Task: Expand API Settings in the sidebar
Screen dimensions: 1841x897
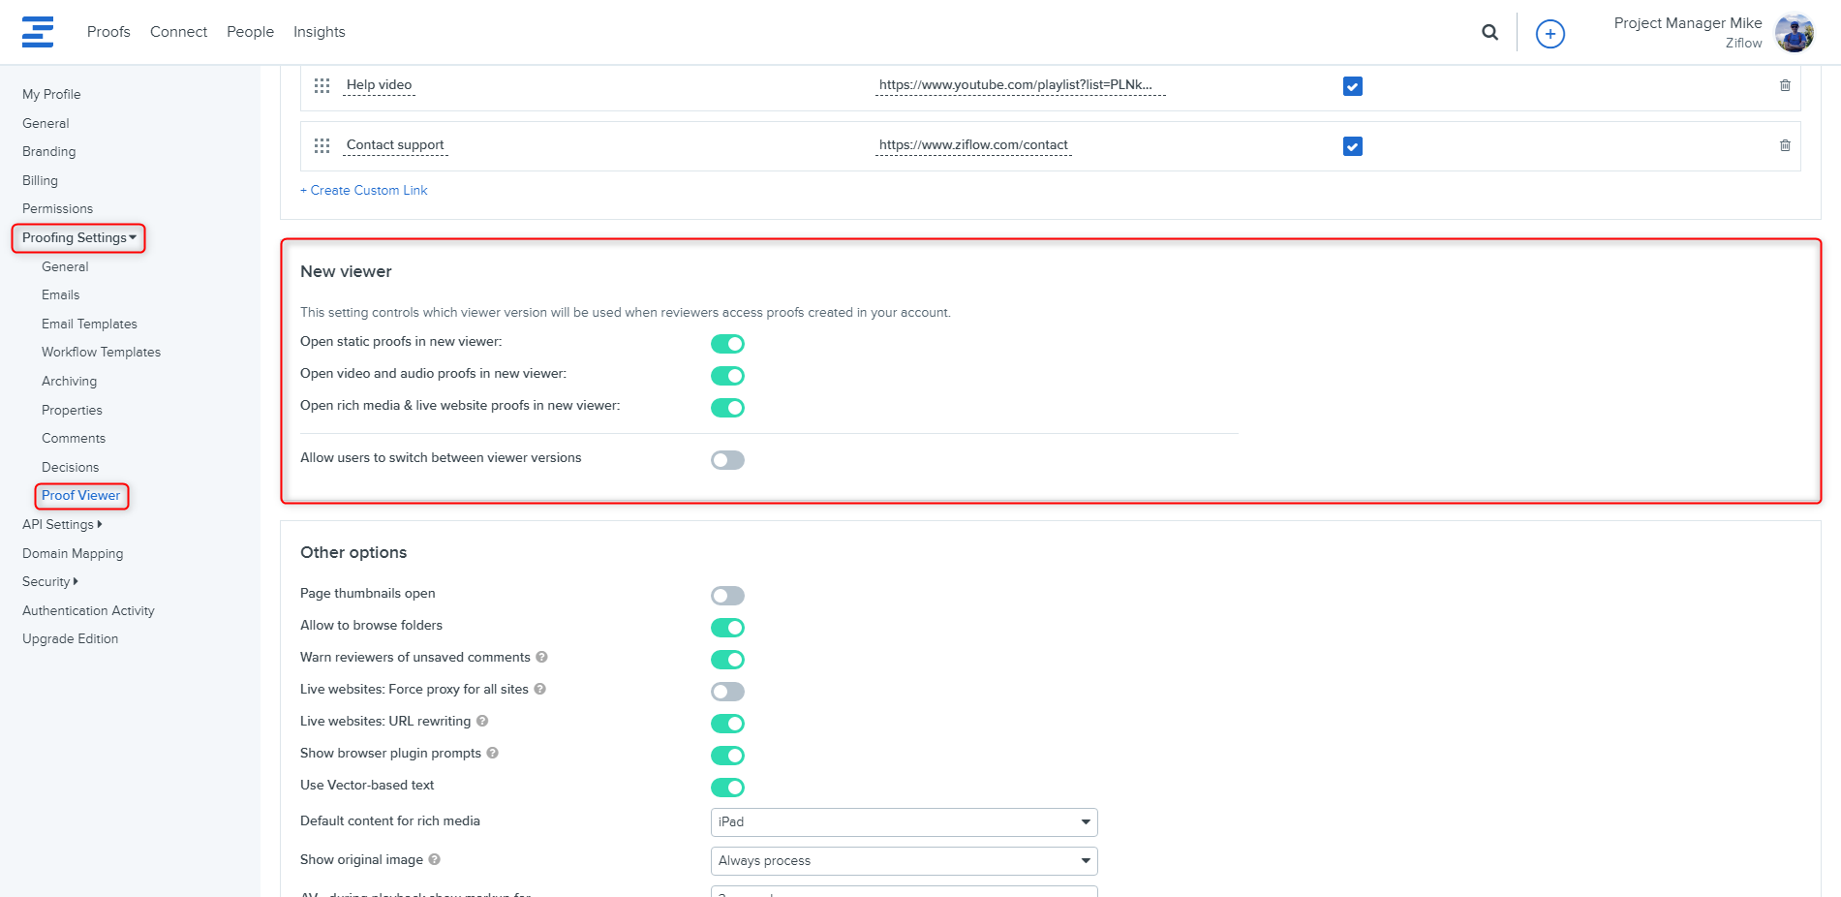Action: [62, 524]
